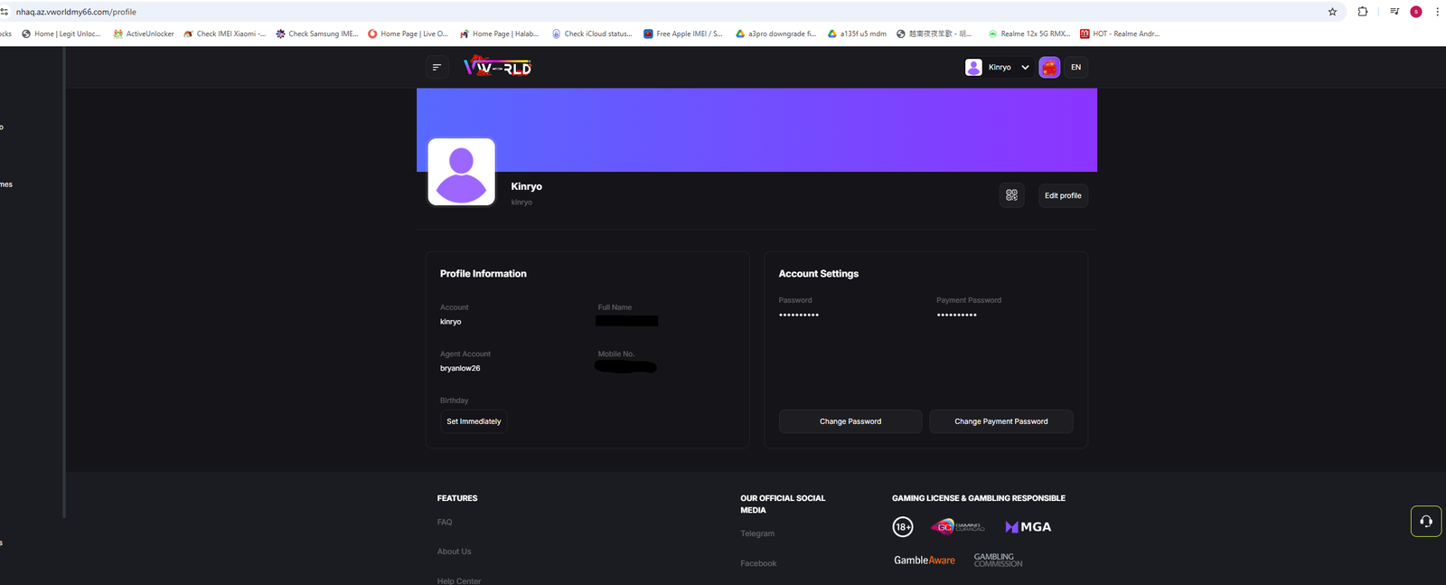Click the live support headset icon
Screen dimensions: 1446x585
click(1426, 521)
